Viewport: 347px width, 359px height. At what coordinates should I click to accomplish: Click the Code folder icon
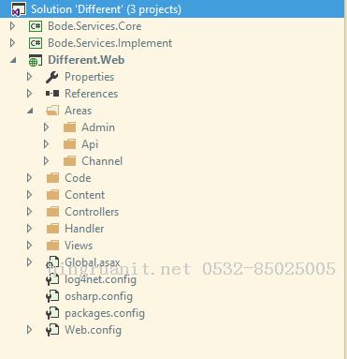click(52, 178)
